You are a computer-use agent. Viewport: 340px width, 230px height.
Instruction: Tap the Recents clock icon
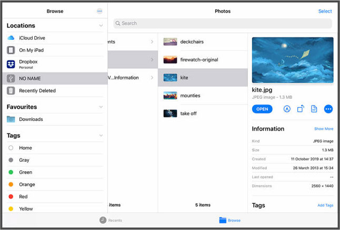(103, 220)
